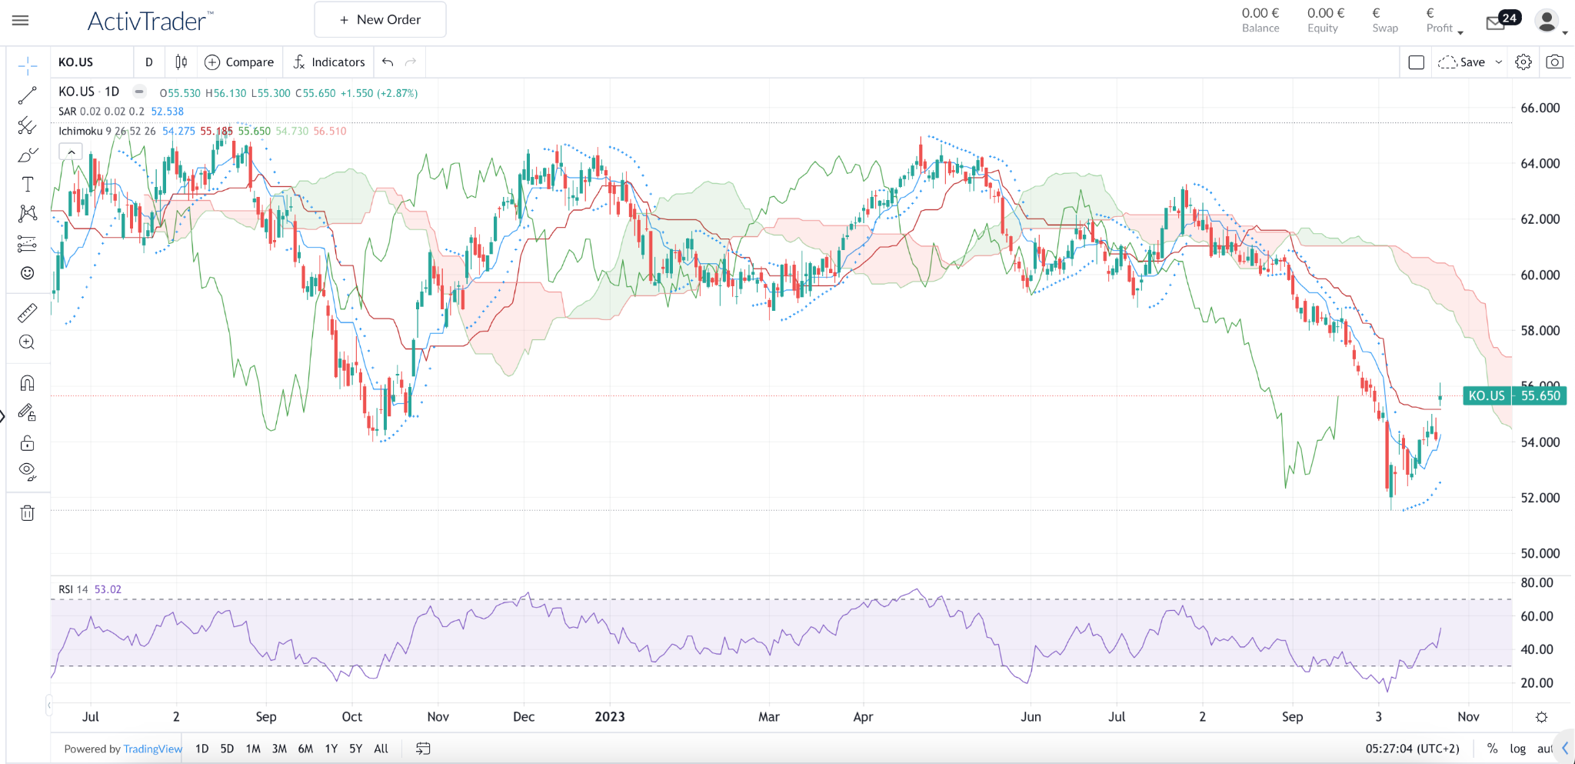Viewport: 1575px width, 764px height.
Task: Click the trash icon to remove drawings
Action: pos(28,513)
